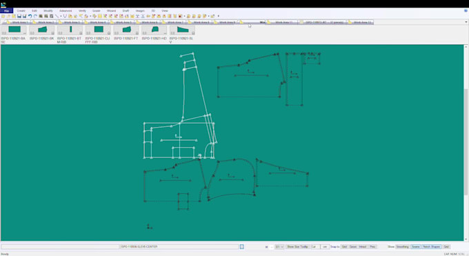This screenshot has height=256, width=469.
Task: Click the Redo arrow icon
Action: click(35, 16)
